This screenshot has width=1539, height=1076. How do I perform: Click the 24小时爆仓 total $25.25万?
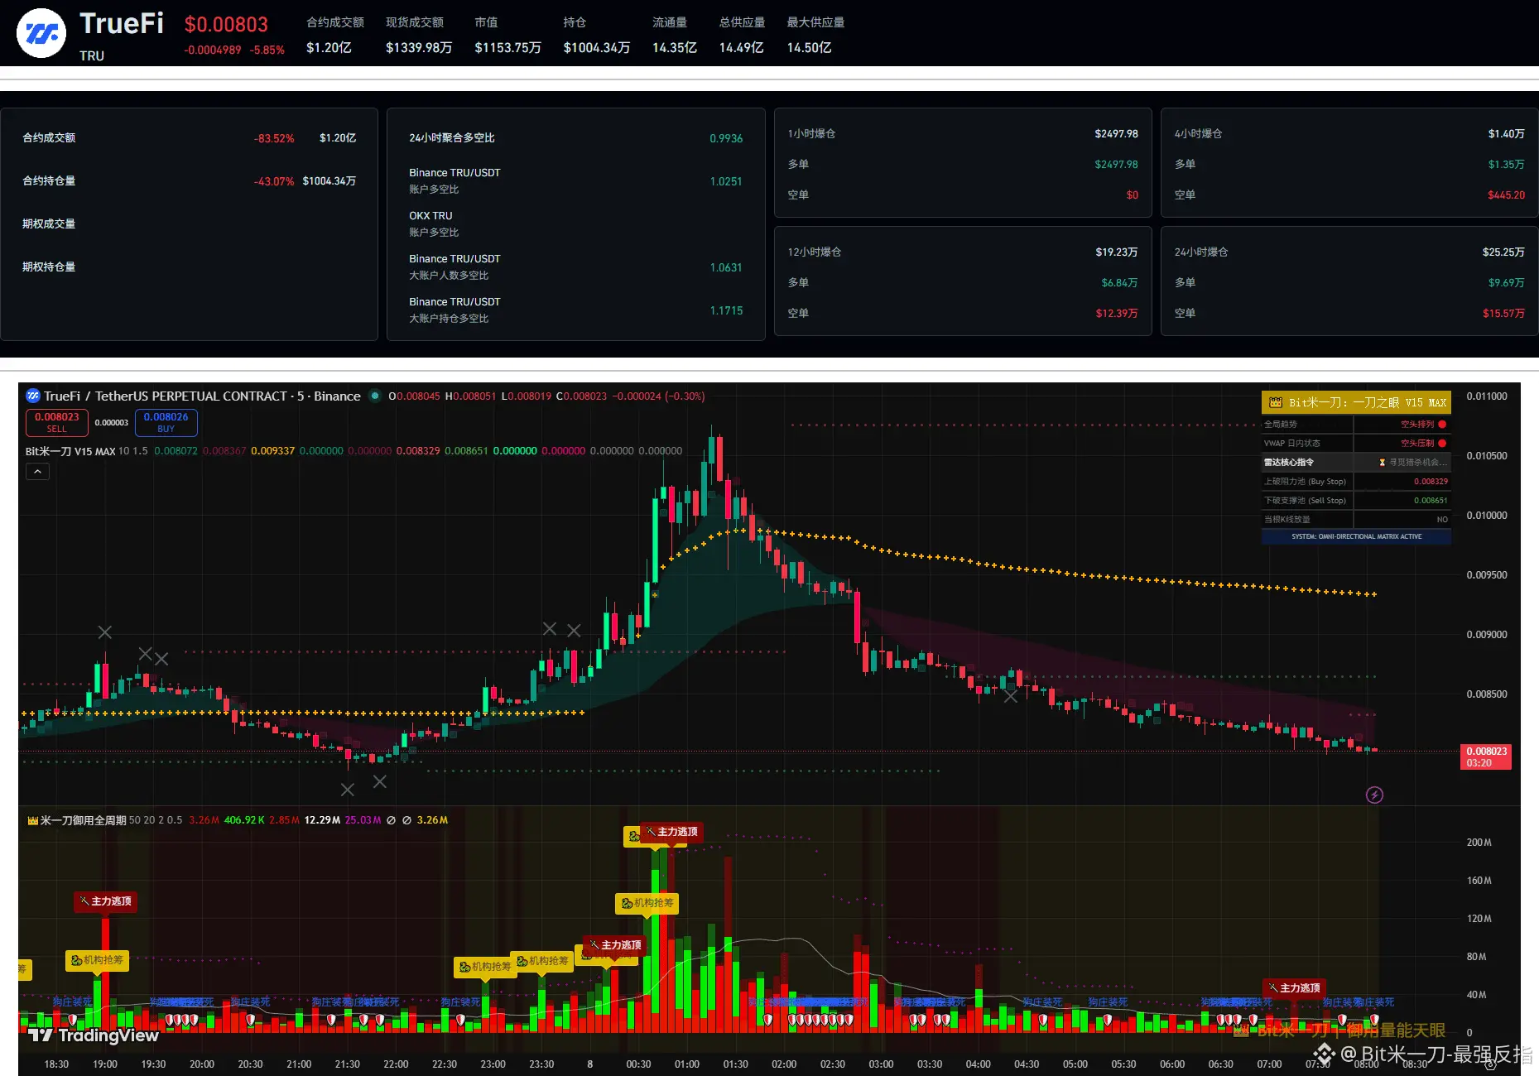[x=1503, y=252]
